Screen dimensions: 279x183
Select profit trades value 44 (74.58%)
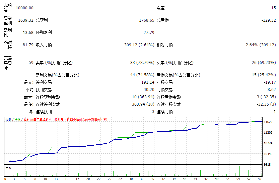point(142,75)
